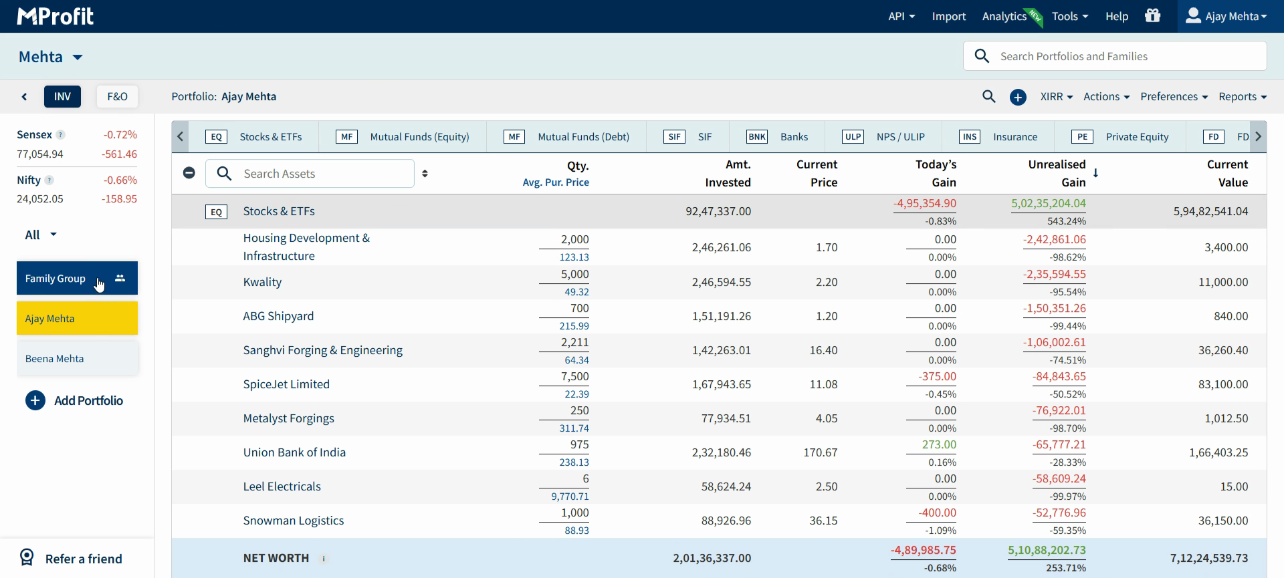The height and width of the screenshot is (578, 1284).
Task: Open the Mutual Funds (Equity) tab
Action: (x=403, y=137)
